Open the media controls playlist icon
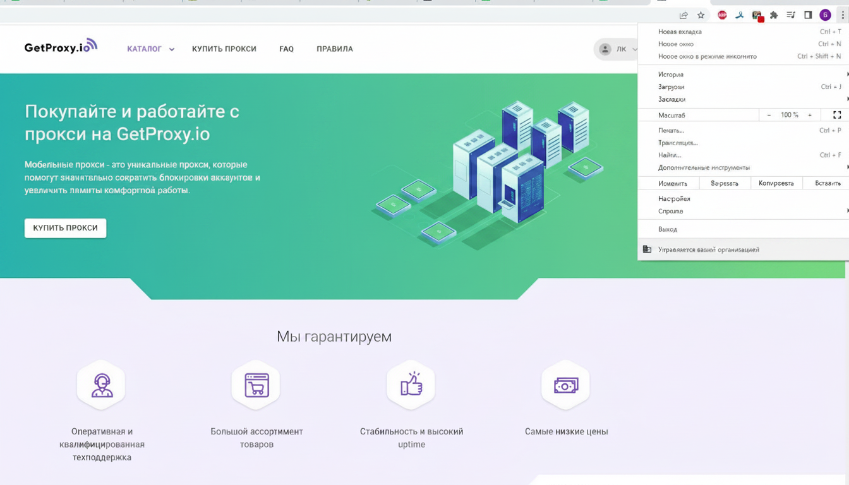The image size is (849, 485). tap(791, 15)
